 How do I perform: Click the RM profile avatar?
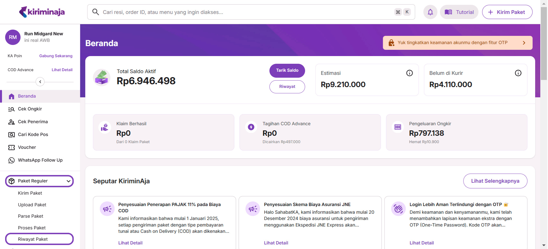pyautogui.click(x=13, y=37)
